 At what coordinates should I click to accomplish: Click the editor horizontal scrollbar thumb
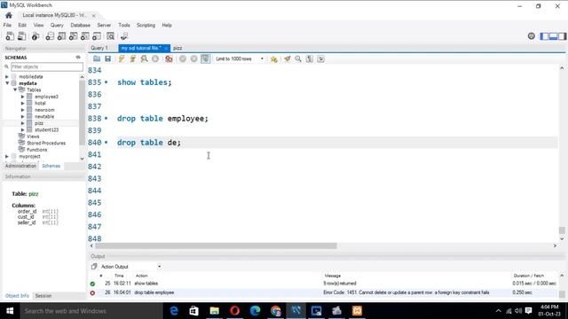216,246
